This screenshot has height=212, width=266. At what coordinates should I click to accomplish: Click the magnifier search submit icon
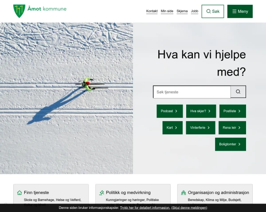pos(238,92)
